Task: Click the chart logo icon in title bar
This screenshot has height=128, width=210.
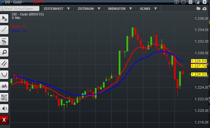Action: click(2, 2)
